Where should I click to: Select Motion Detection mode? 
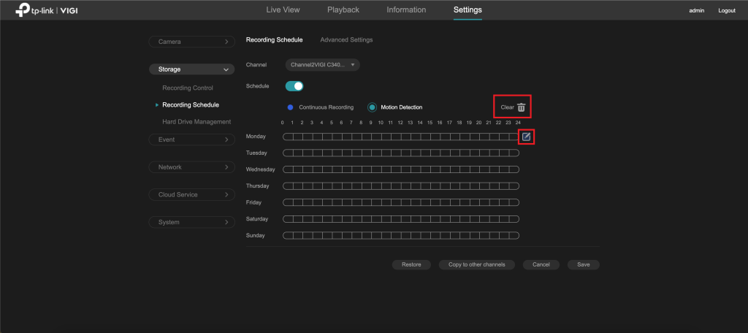pyautogui.click(x=395, y=107)
